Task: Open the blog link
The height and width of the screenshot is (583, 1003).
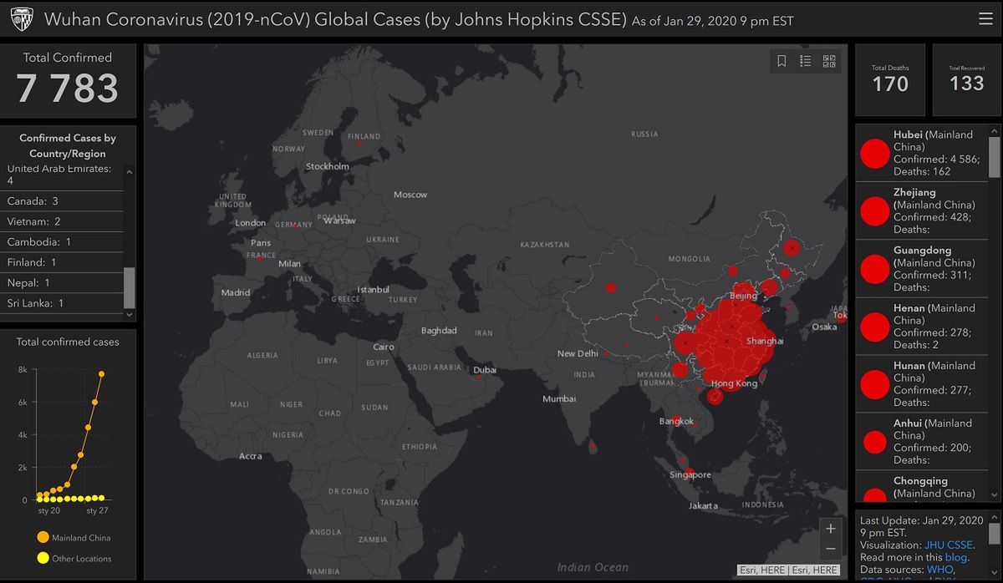Action: 956,557
